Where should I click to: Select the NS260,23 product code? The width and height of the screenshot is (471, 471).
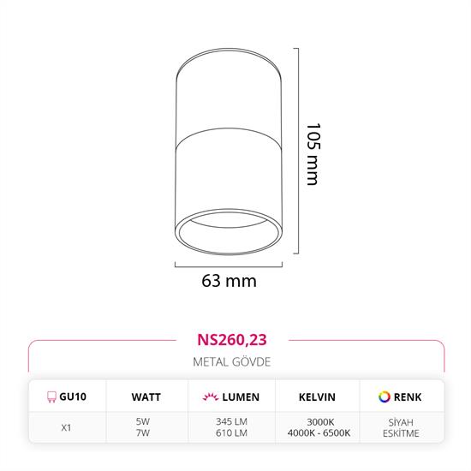coord(232,340)
